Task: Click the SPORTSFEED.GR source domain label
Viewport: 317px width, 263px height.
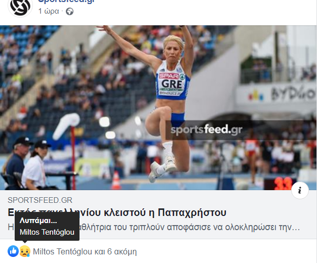Action: [x=40, y=200]
